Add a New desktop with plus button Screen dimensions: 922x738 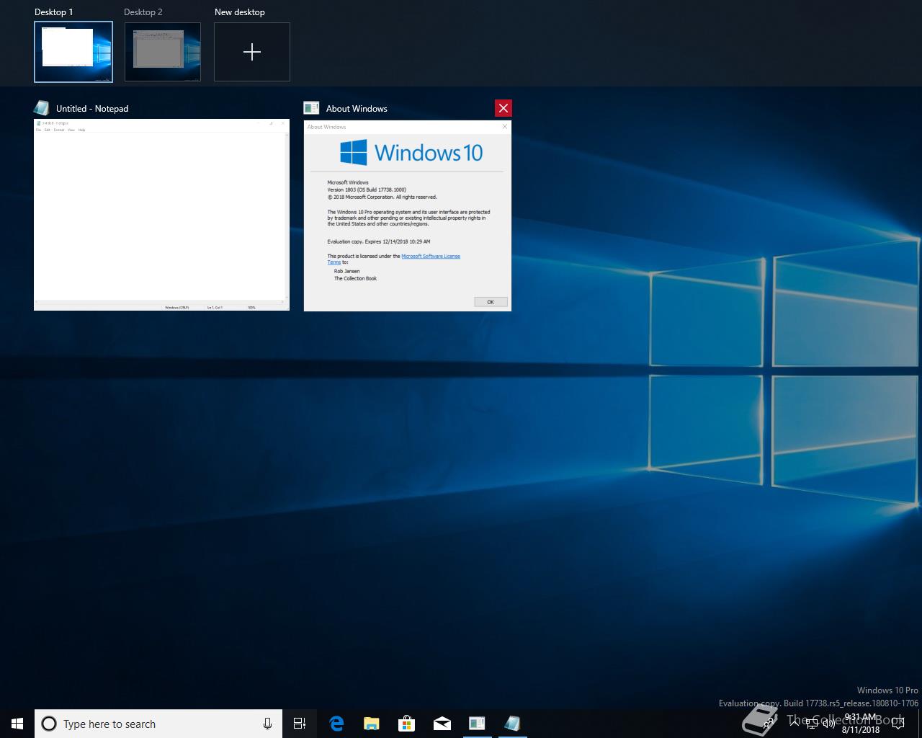[x=252, y=52]
